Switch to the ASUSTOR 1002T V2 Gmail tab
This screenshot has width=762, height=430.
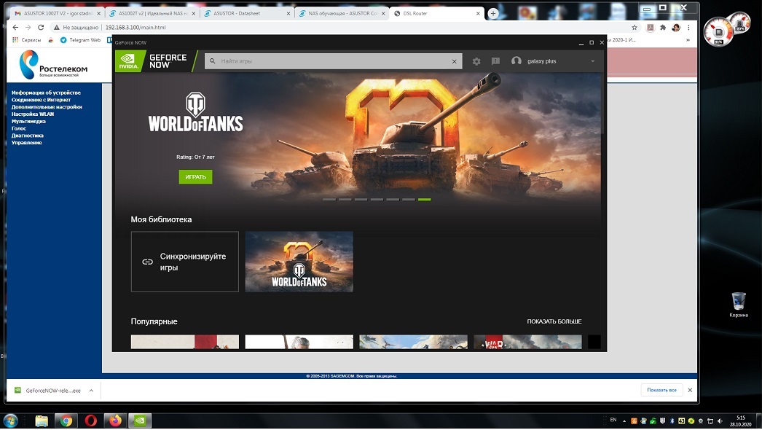(x=57, y=13)
